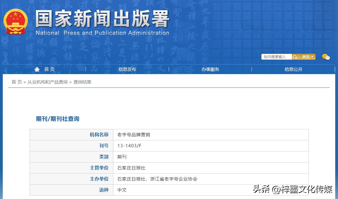The image size is (338, 199).
Task: Open the 信息发布 menu
Action: click(x=127, y=69)
